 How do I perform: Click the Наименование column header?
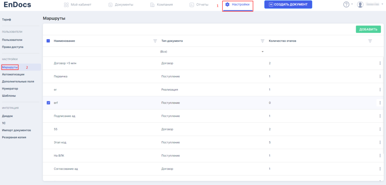(x=64, y=41)
